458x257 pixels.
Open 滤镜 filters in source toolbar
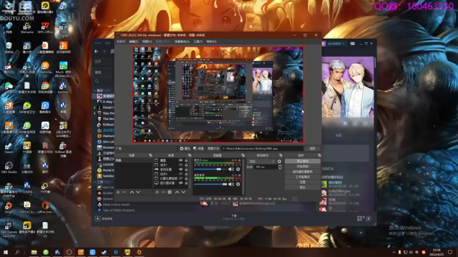click(198, 148)
